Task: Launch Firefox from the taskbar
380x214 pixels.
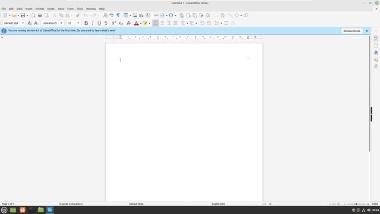Action: point(23,210)
